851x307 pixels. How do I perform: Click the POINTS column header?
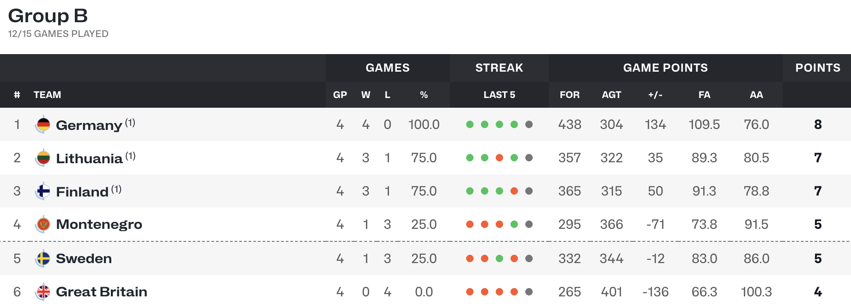[x=818, y=68]
